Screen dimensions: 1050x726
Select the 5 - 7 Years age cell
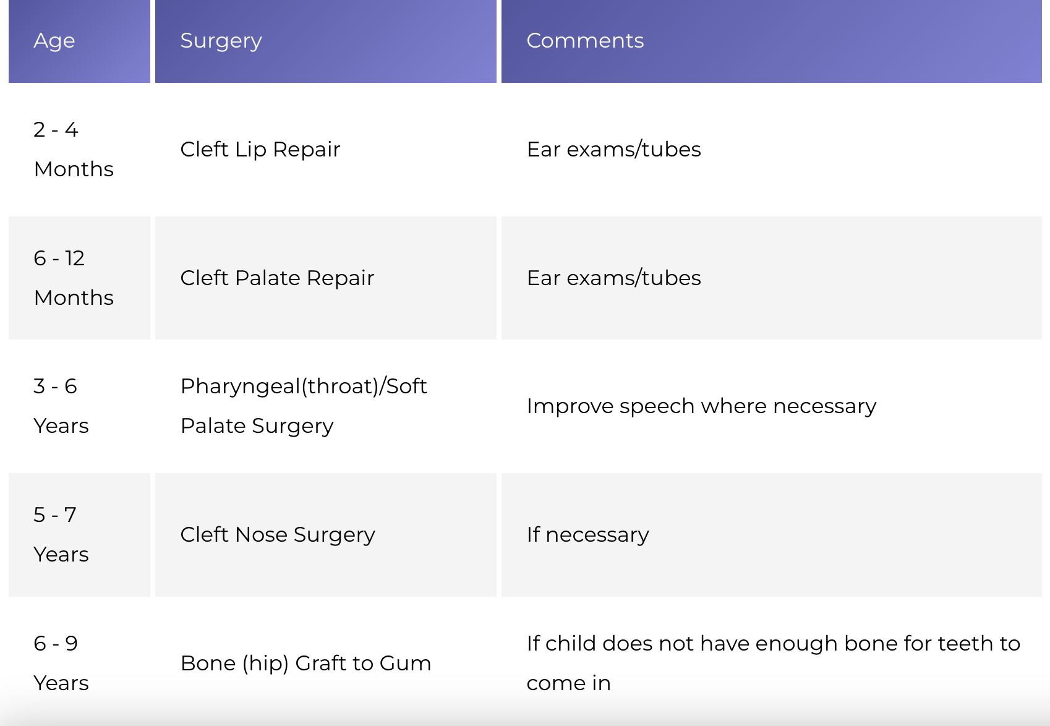coord(79,534)
